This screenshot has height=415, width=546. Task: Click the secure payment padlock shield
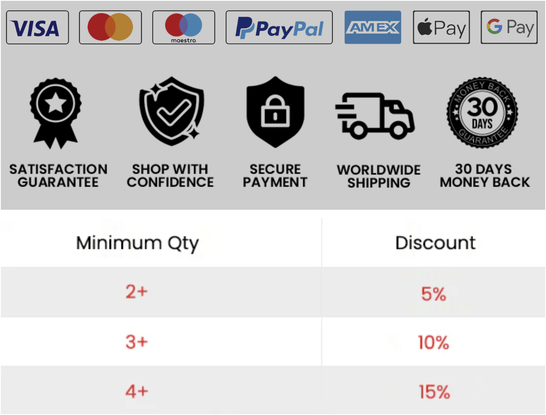[275, 112]
